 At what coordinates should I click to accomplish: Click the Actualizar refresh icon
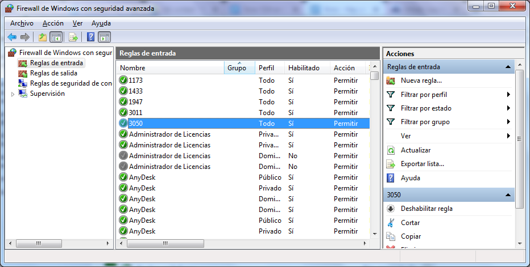(x=391, y=150)
